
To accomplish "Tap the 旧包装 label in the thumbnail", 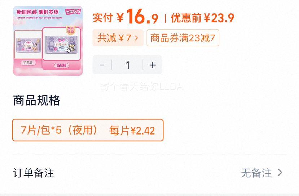I will coord(28,63).
